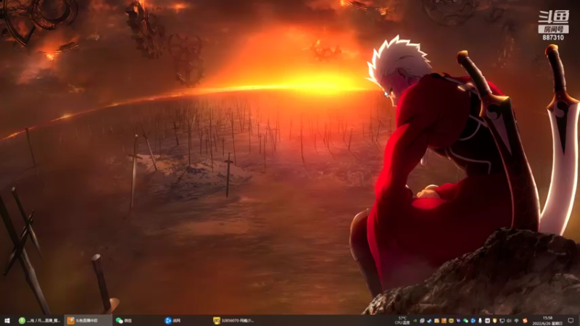This screenshot has height=326, width=580.
Task: Toggle the 中 input method indicator
Action: pos(517,320)
